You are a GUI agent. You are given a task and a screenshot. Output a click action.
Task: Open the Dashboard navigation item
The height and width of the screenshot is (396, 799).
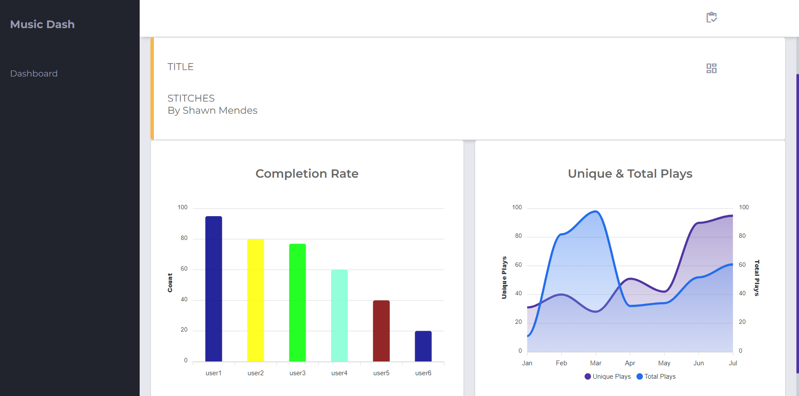click(x=34, y=73)
